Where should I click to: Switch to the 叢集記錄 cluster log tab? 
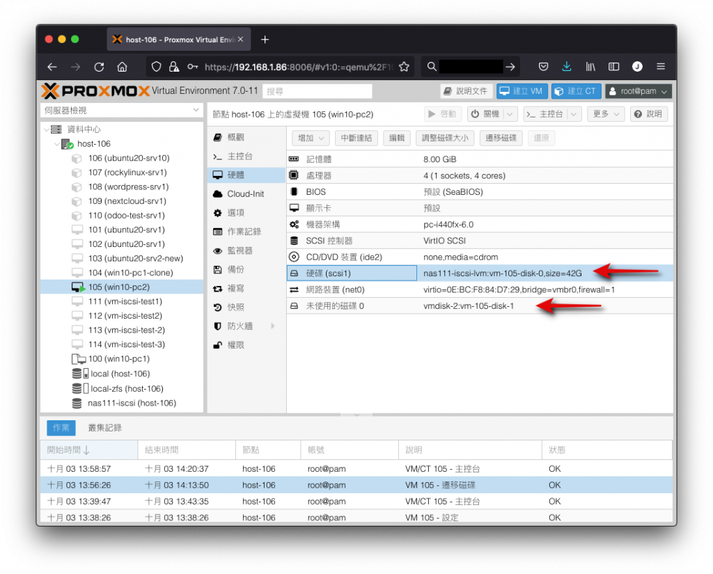point(104,428)
